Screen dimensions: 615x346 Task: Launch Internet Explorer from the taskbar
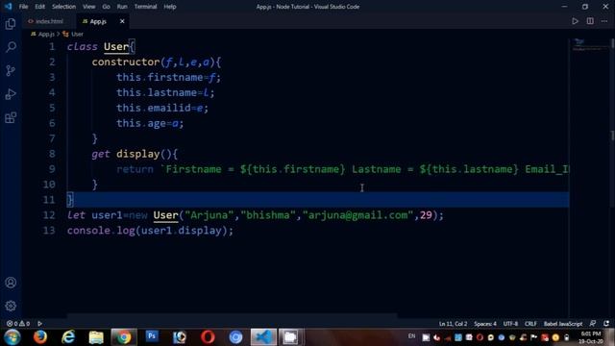click(x=68, y=337)
